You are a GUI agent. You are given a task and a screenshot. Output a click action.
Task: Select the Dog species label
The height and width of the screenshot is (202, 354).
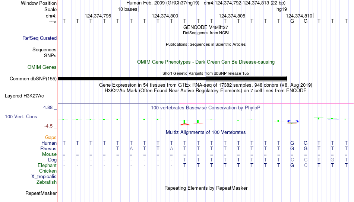[x=52, y=160]
